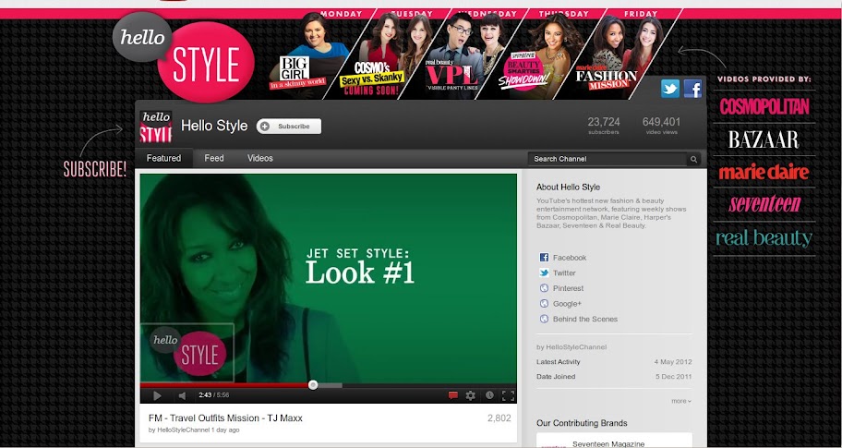Click the 'Hello Style' channel name
This screenshot has width=842, height=448.
[x=214, y=127]
